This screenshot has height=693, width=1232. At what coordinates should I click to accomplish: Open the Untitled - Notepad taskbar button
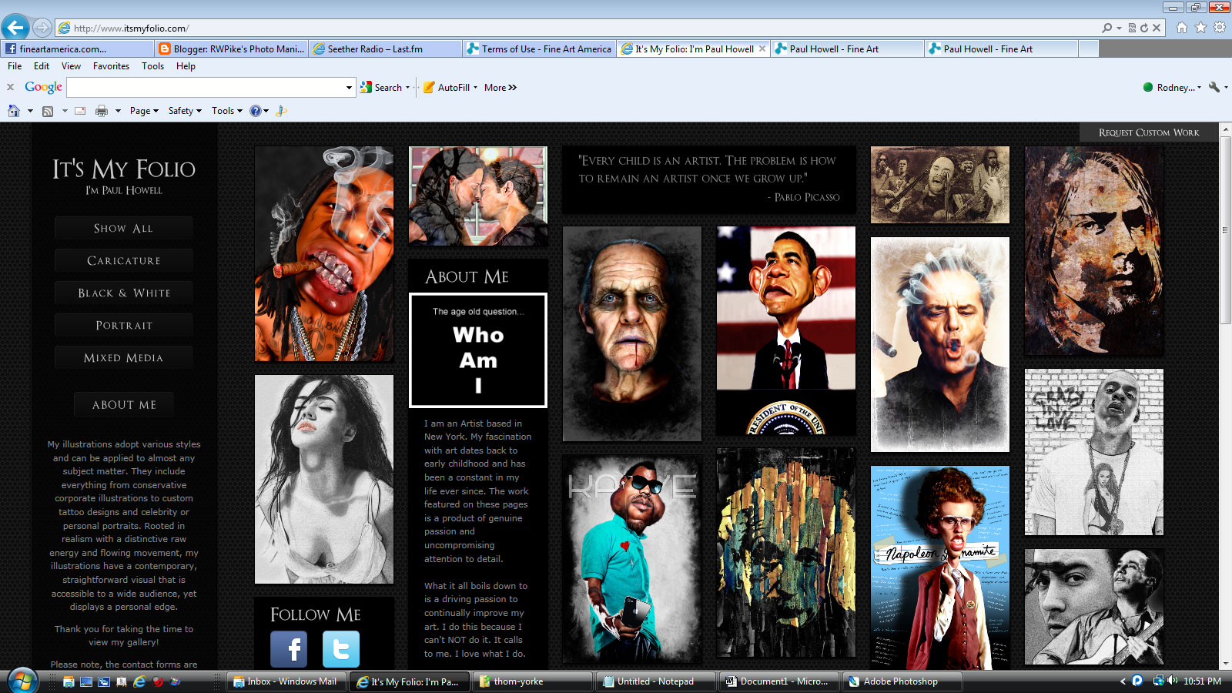coord(656,681)
